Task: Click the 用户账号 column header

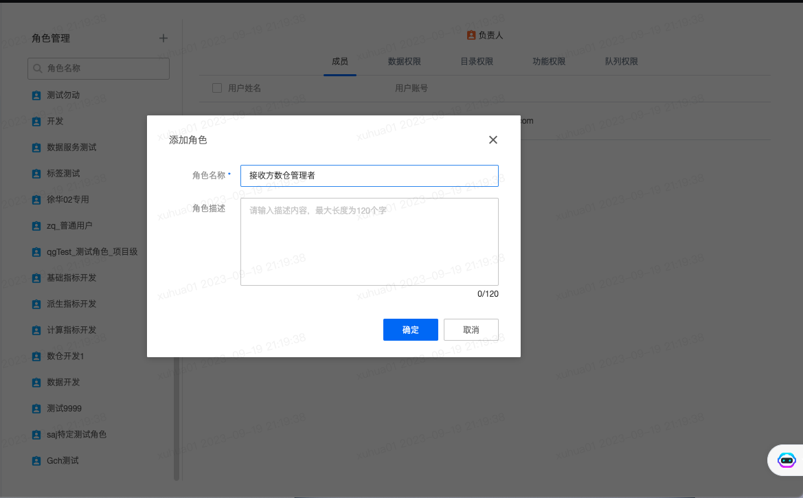Action: pyautogui.click(x=411, y=89)
